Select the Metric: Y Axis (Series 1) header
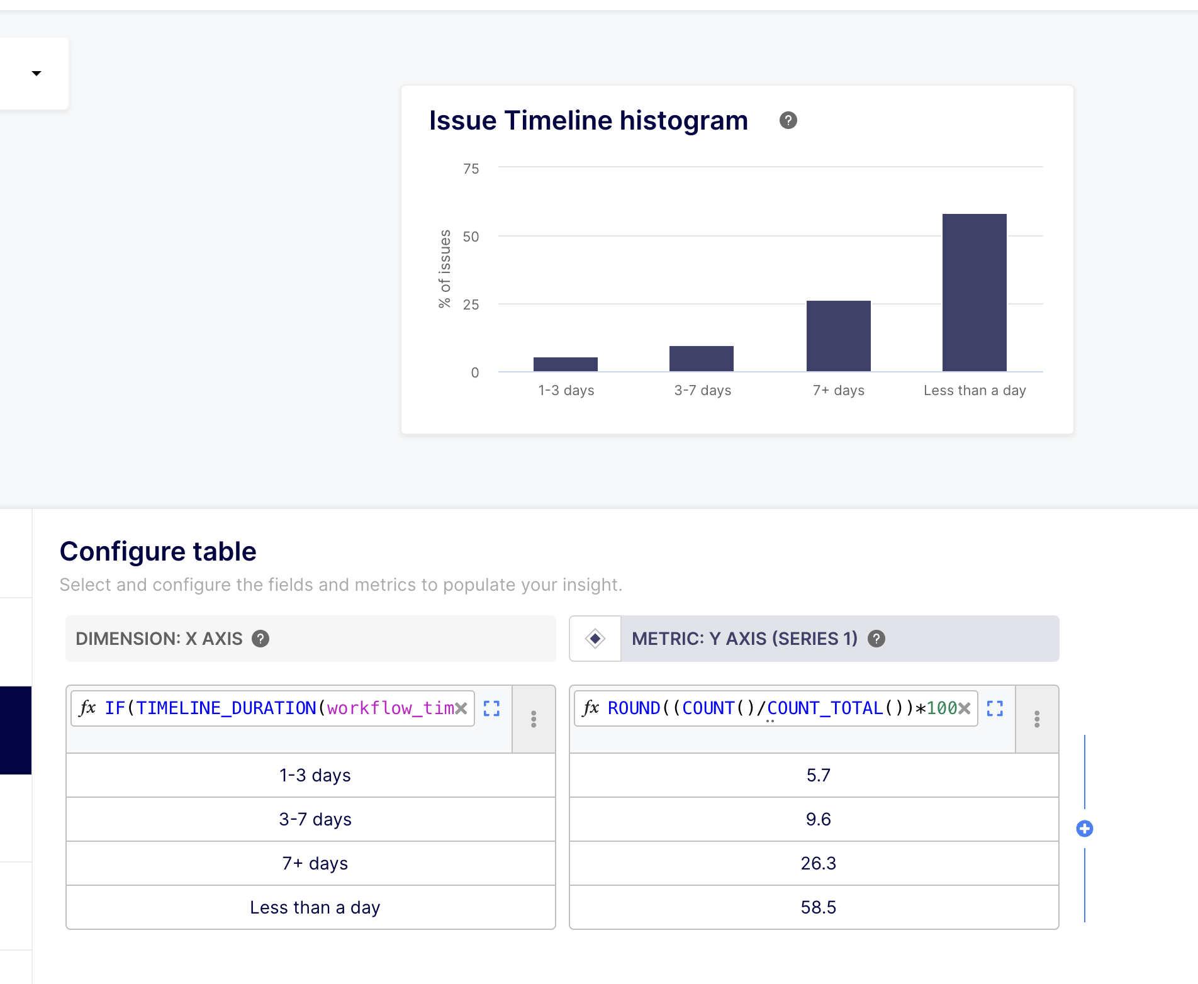Image resolution: width=1198 pixels, height=984 pixels. (744, 639)
